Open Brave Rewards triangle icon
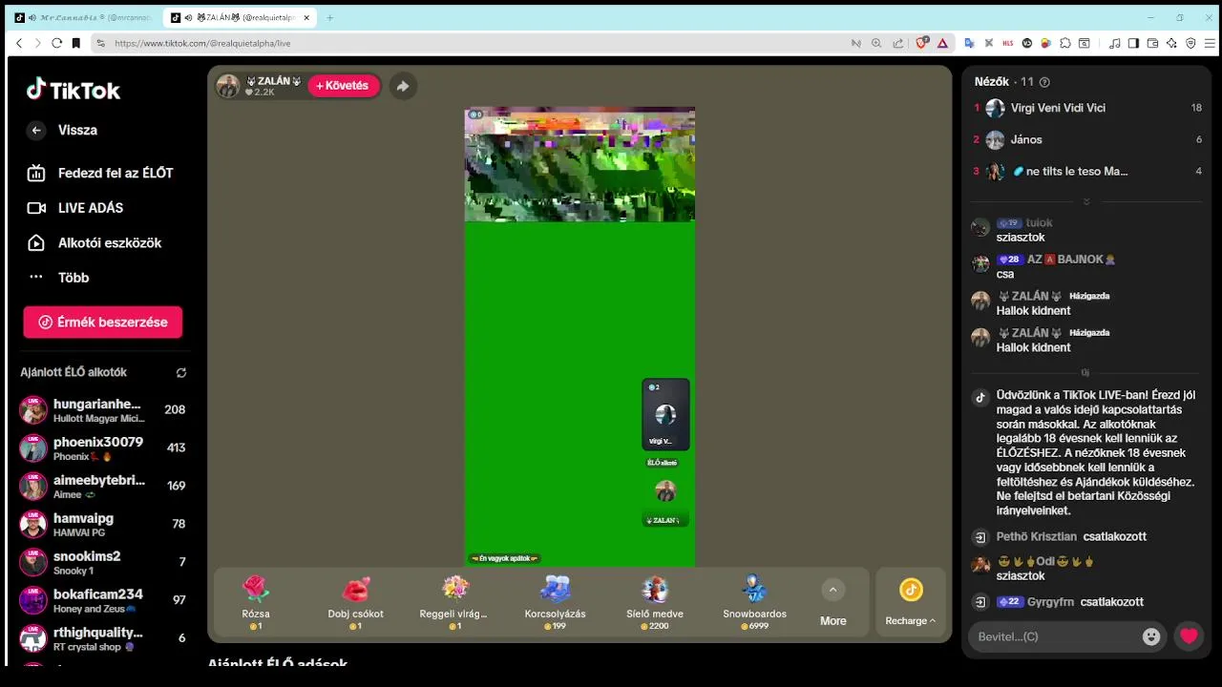This screenshot has width=1222, height=687. click(x=942, y=43)
